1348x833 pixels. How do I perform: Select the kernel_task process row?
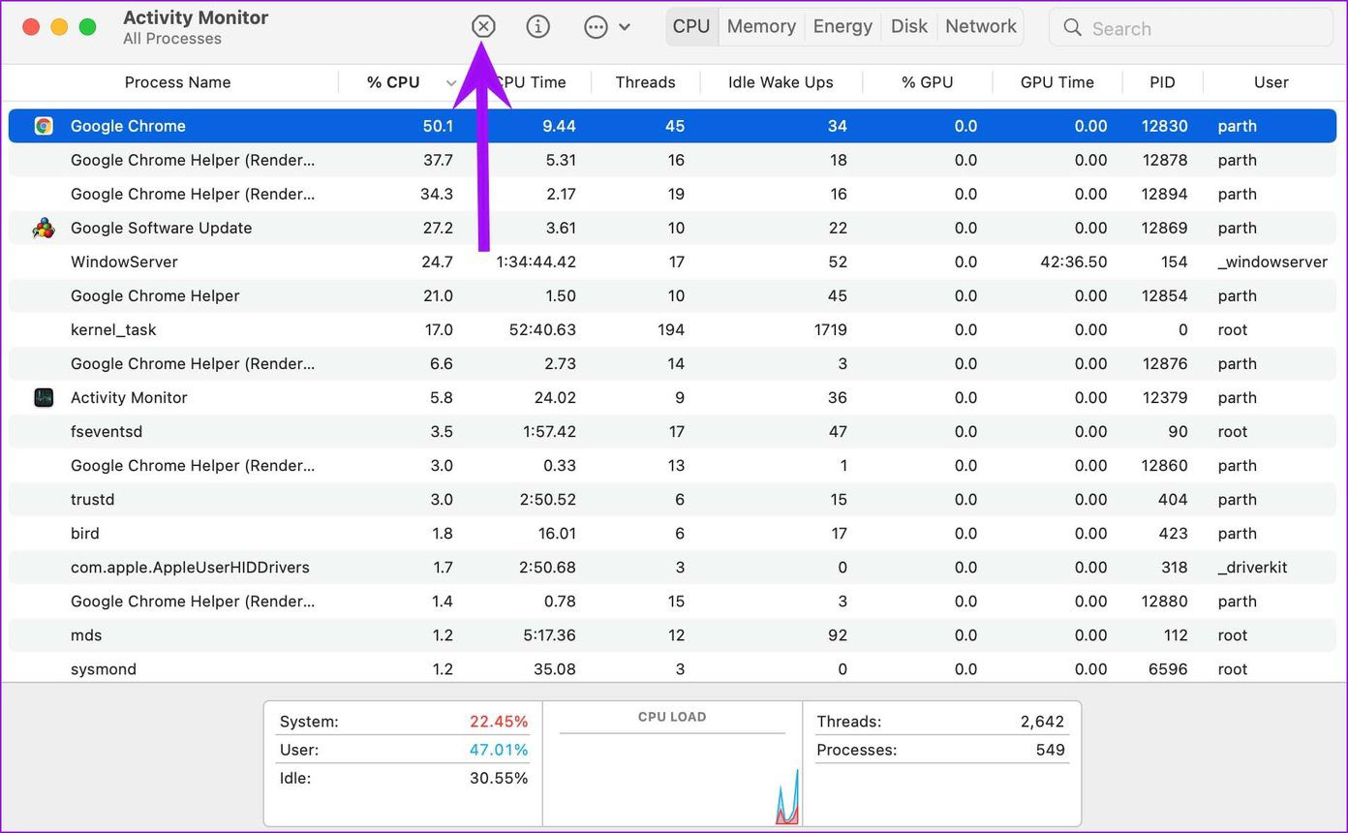[674, 329]
